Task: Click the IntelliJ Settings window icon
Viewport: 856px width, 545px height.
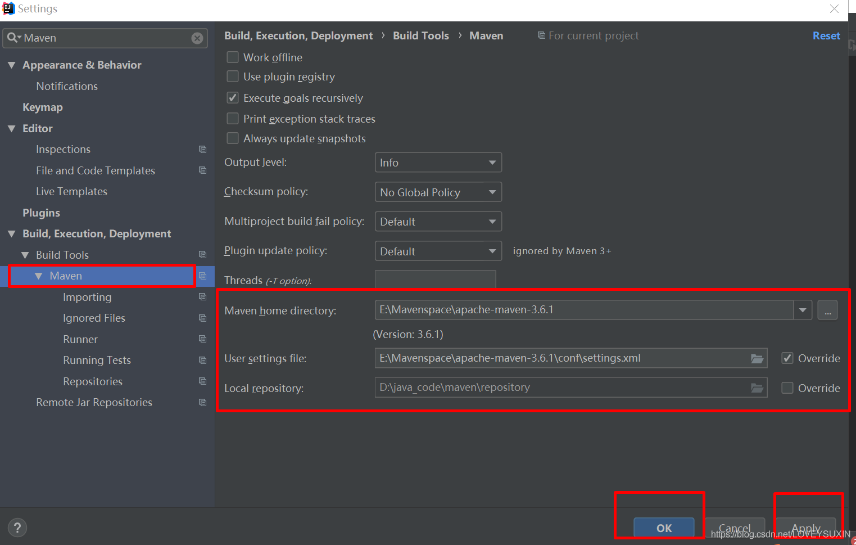Action: pyautogui.click(x=8, y=8)
